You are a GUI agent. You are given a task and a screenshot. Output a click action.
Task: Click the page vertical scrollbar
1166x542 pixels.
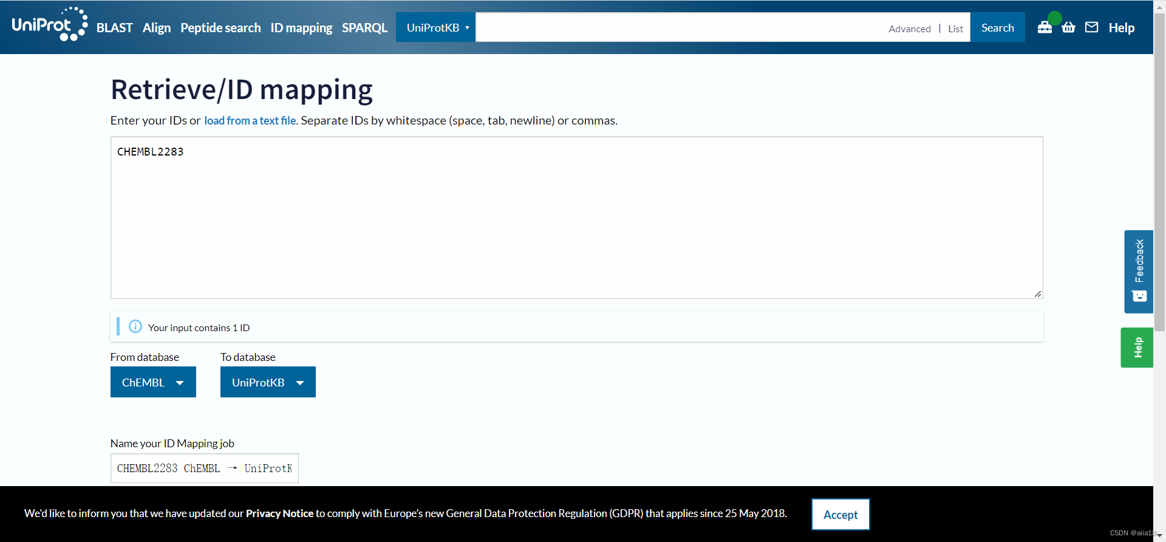click(x=1159, y=172)
